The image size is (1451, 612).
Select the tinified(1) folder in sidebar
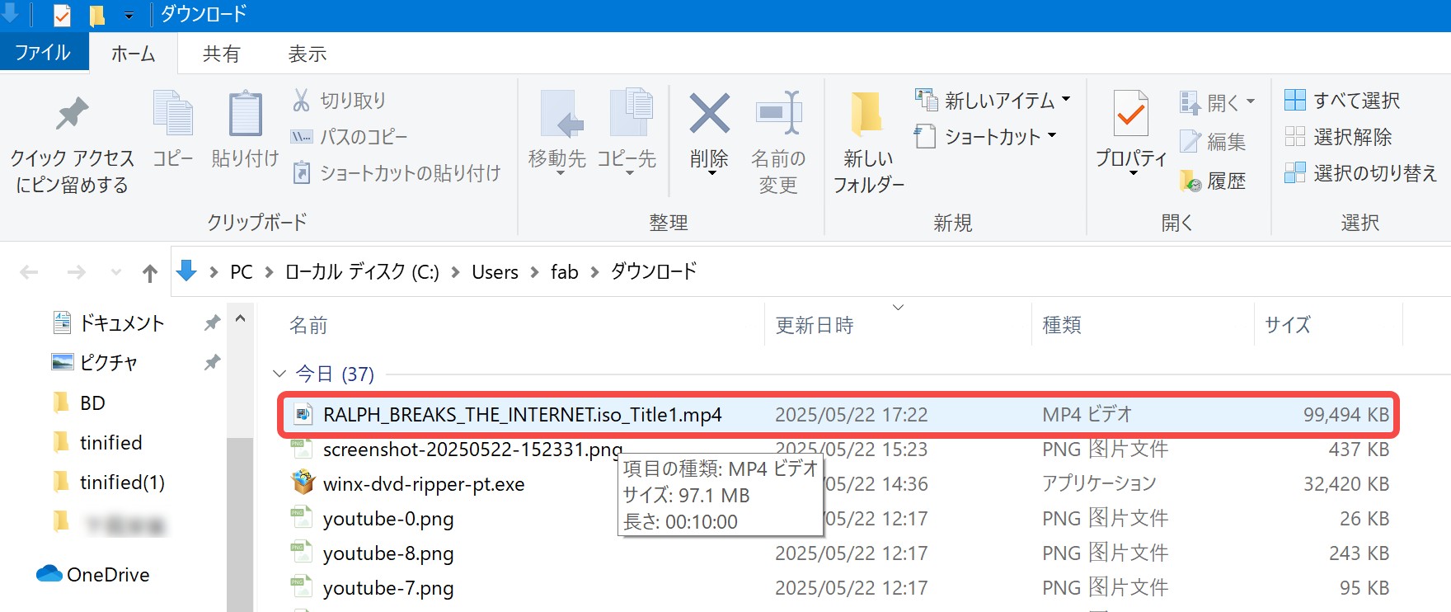tap(122, 482)
